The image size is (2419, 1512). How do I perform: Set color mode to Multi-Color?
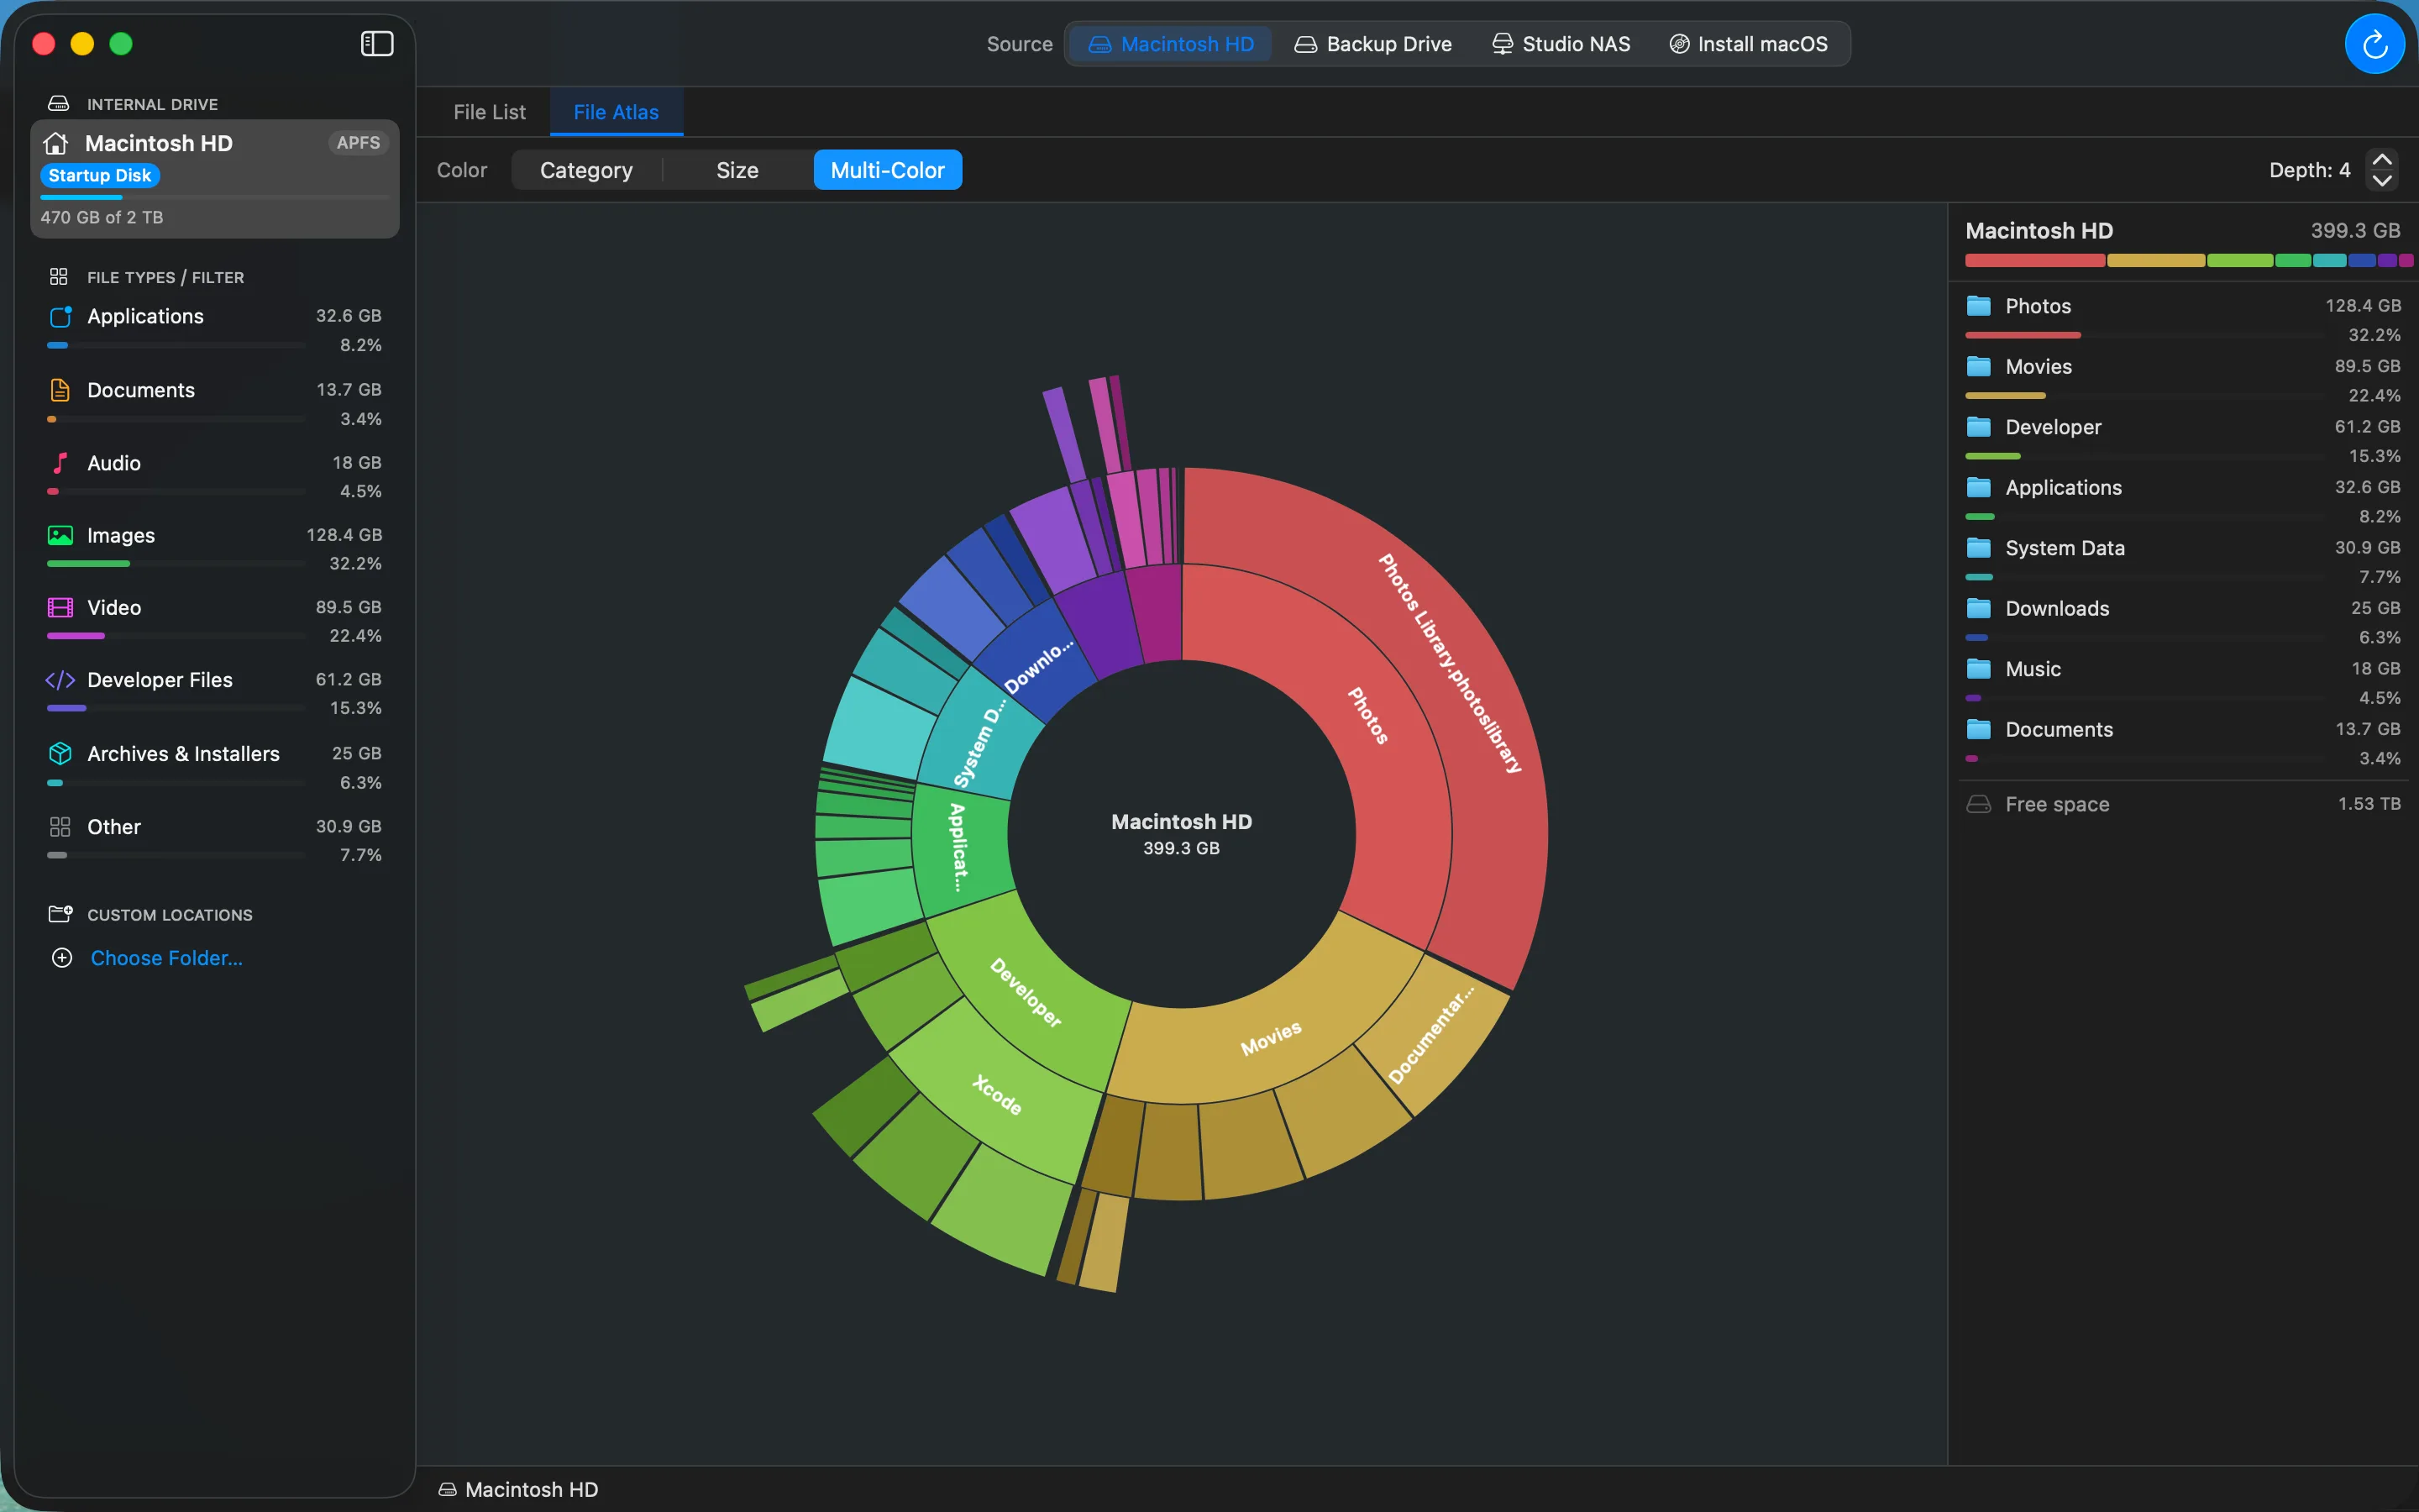[888, 170]
